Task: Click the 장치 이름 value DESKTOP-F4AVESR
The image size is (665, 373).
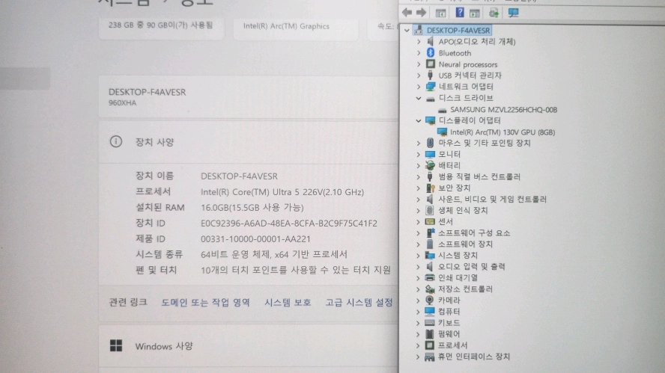Action: tap(239, 176)
